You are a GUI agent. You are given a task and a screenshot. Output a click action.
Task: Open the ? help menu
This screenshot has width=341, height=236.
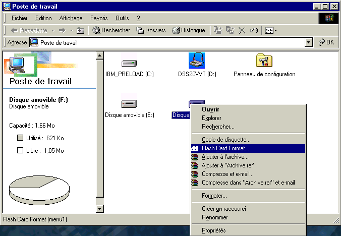(138, 18)
